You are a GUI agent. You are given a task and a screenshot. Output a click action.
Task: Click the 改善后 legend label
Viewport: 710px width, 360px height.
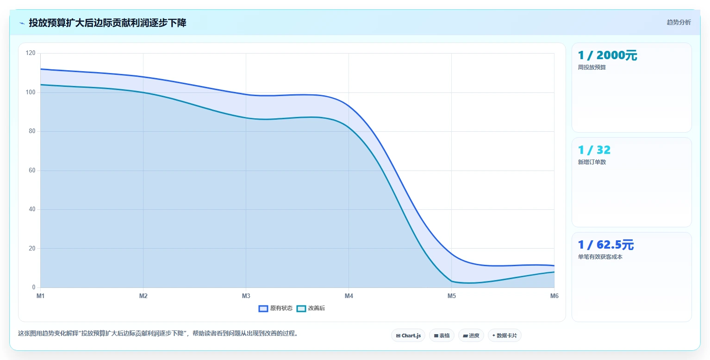point(317,308)
